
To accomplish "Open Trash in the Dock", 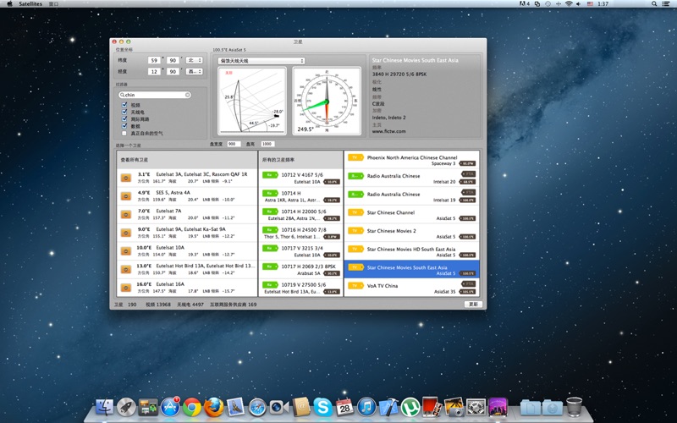I will [575, 407].
